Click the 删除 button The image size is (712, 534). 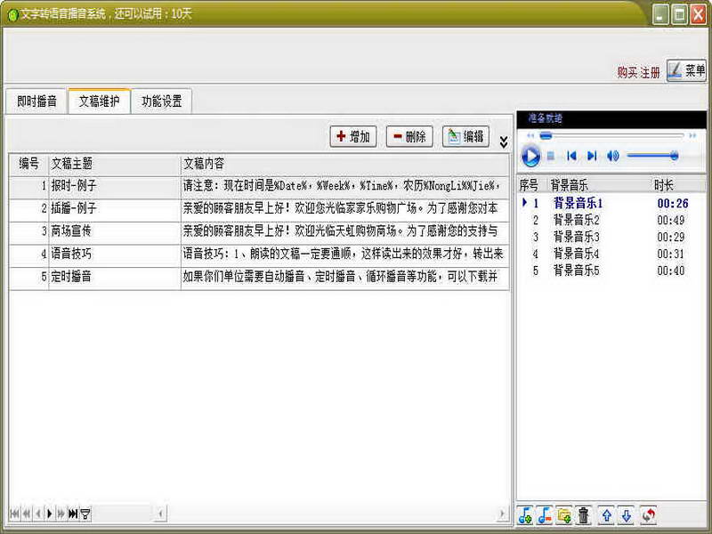pyautogui.click(x=409, y=136)
